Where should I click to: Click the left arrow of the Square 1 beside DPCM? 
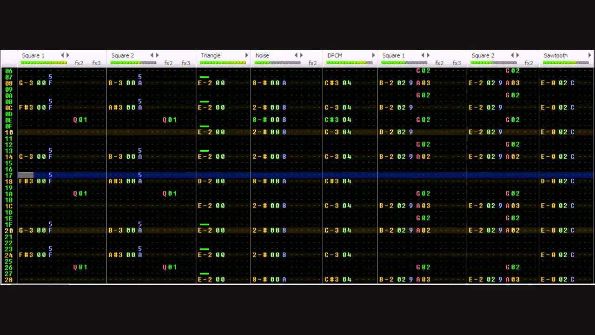tap(423, 55)
